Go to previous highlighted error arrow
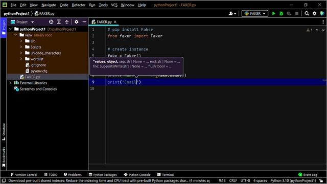This screenshot has height=184, width=327. [317, 30]
